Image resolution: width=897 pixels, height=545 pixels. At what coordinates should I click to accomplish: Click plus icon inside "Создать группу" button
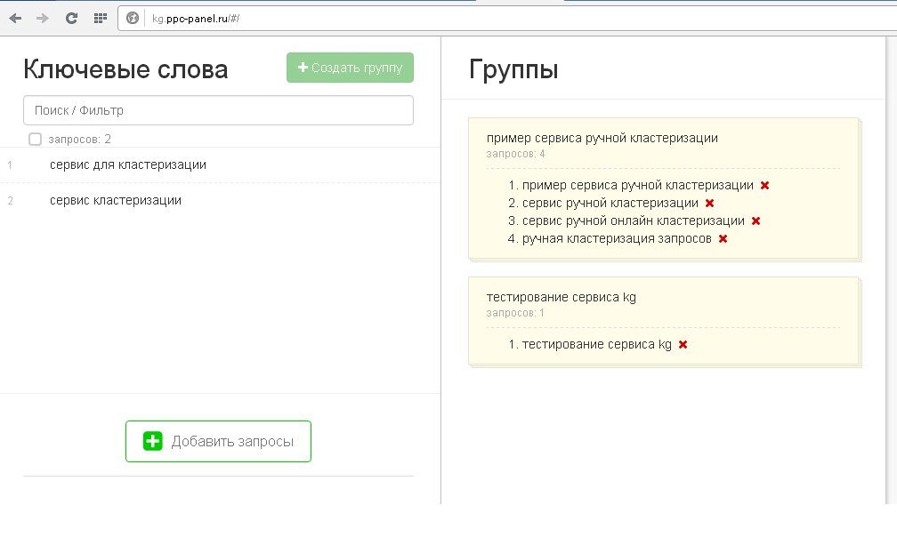(302, 68)
